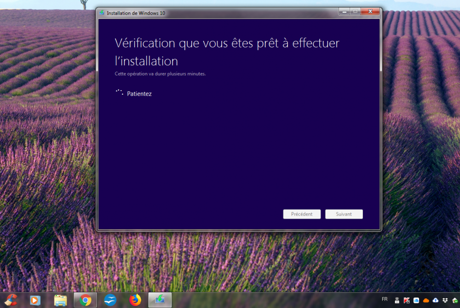The image size is (460, 308).
Task: Open CCleaner from the taskbar
Action: pyautogui.click(x=10, y=300)
